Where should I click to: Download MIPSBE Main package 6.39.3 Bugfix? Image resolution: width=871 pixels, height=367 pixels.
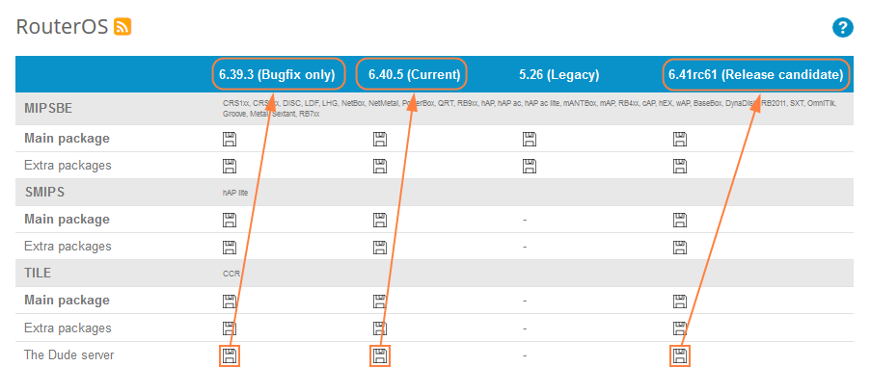[230, 139]
